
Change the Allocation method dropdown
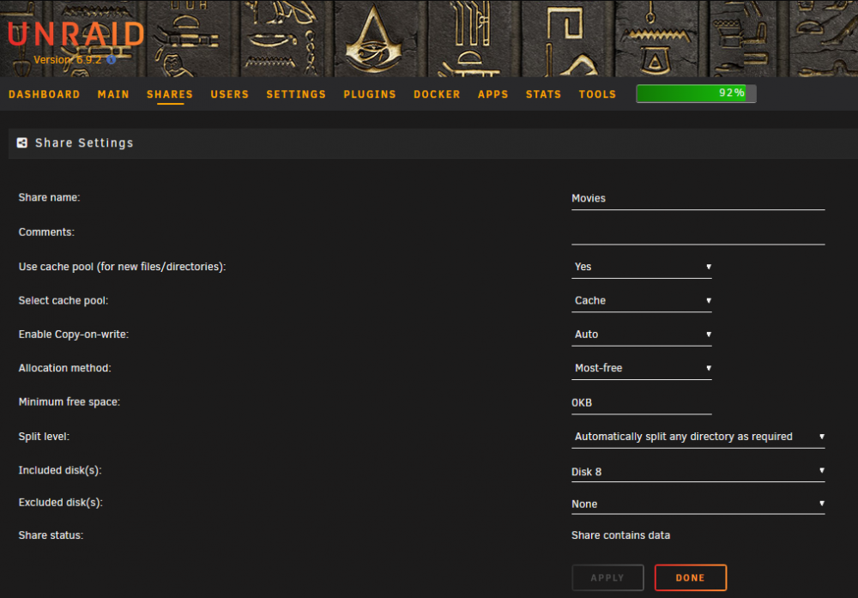(641, 368)
